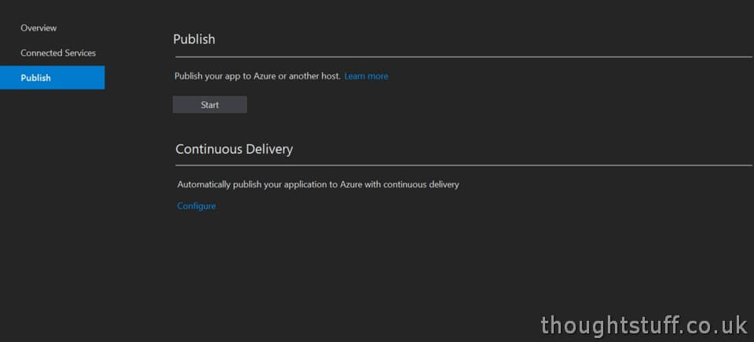Open the Learn more link

point(366,76)
